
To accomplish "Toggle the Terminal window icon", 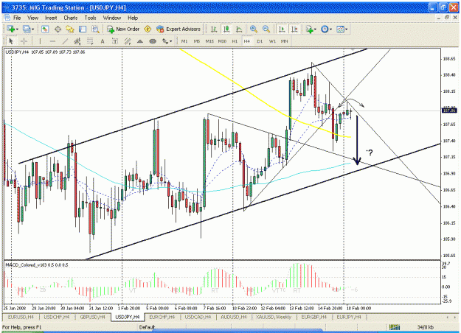I will [83, 29].
